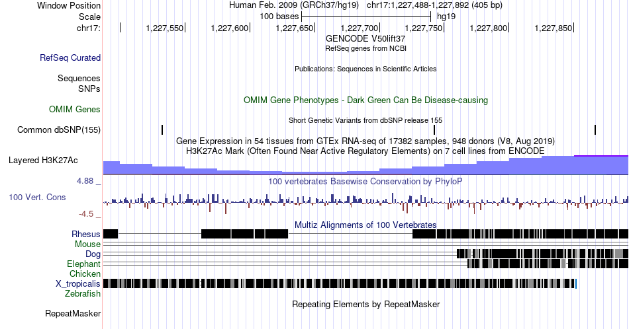This screenshot has width=629, height=329.
Task: Click the RefSeq genes from NCBI title
Action: (x=365, y=48)
